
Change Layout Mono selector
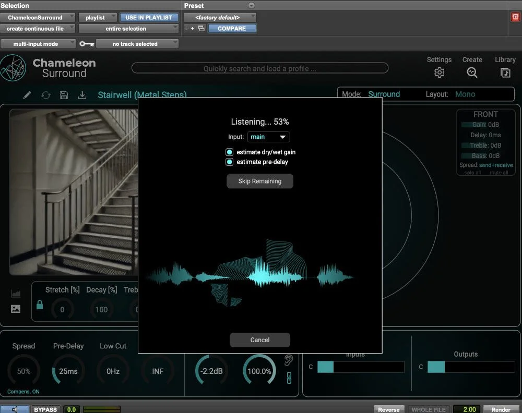tap(465, 94)
